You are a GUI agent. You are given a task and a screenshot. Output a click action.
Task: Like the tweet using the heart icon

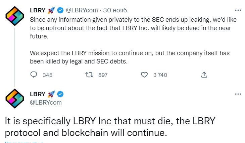[x=144, y=75]
